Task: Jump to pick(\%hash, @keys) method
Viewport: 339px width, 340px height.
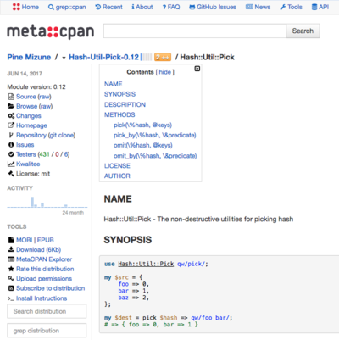Action: (142, 125)
